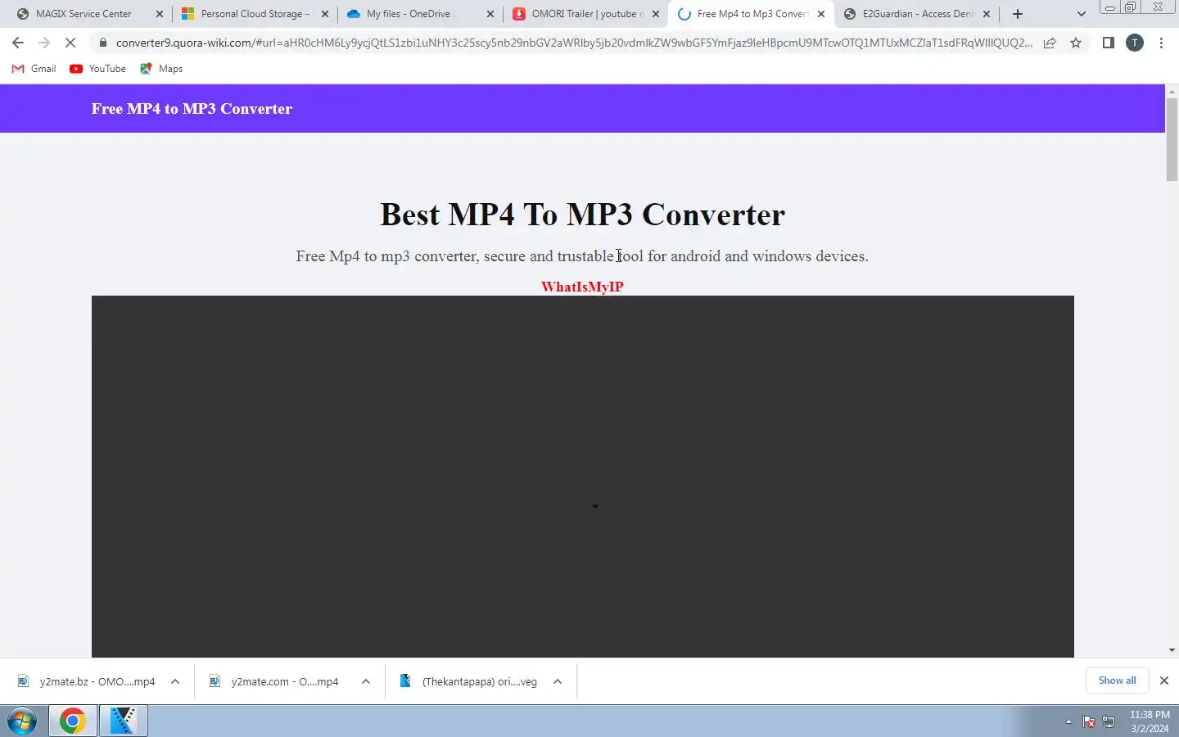View site information lock icon
Viewport: 1179px width, 737px height.
(102, 43)
